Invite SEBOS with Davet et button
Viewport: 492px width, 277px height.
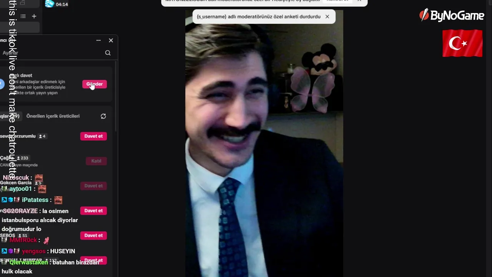(93, 235)
